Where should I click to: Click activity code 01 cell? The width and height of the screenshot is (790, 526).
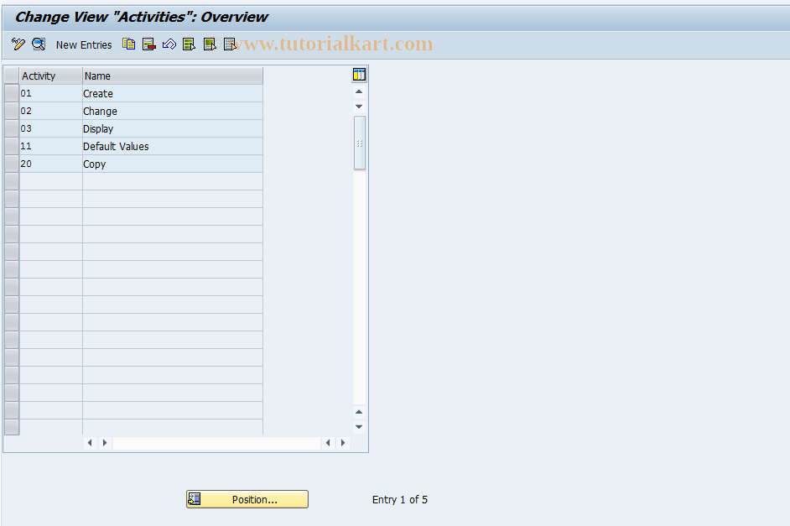(x=51, y=93)
